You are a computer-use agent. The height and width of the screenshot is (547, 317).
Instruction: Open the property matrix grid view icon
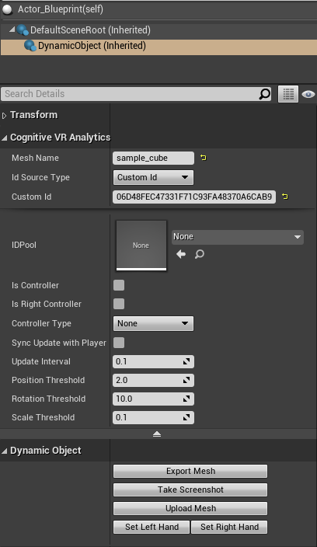(288, 94)
